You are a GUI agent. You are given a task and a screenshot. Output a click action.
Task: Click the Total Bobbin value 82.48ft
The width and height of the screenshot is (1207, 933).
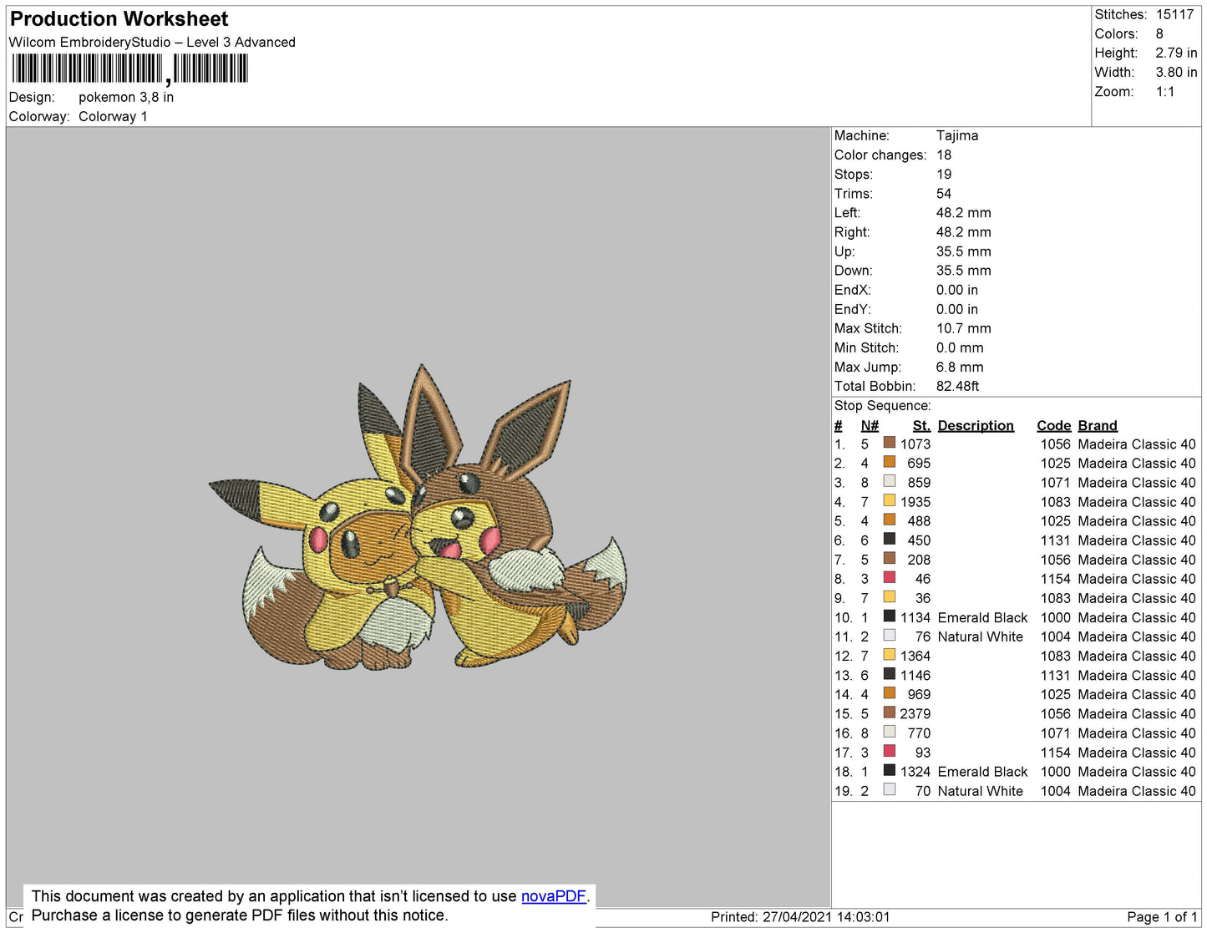click(x=958, y=386)
